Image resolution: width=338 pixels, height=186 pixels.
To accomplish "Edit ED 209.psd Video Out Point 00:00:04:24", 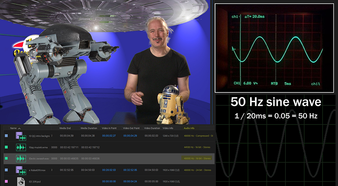I will pyautogui.click(x=130, y=181).
